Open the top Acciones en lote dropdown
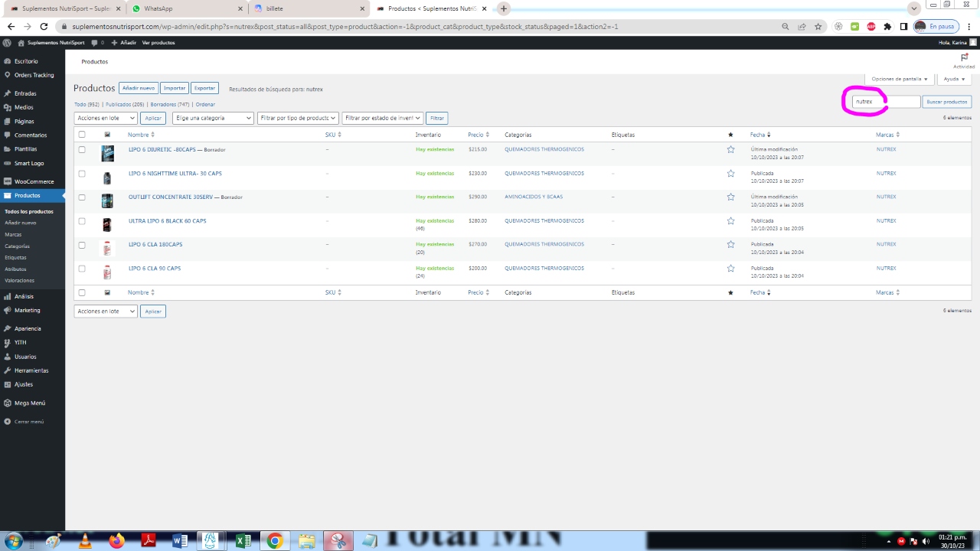The image size is (980, 551). coord(106,118)
